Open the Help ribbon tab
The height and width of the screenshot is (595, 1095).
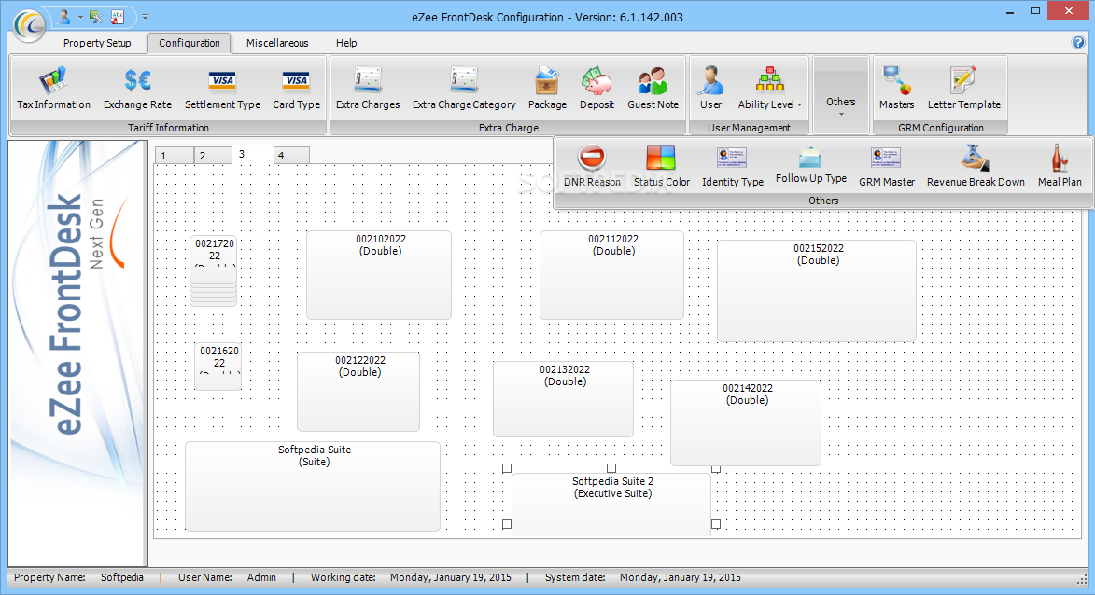pyautogui.click(x=346, y=43)
